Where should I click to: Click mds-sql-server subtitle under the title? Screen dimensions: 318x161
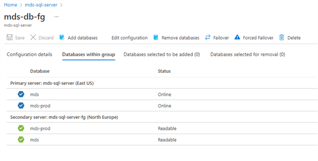18,25
